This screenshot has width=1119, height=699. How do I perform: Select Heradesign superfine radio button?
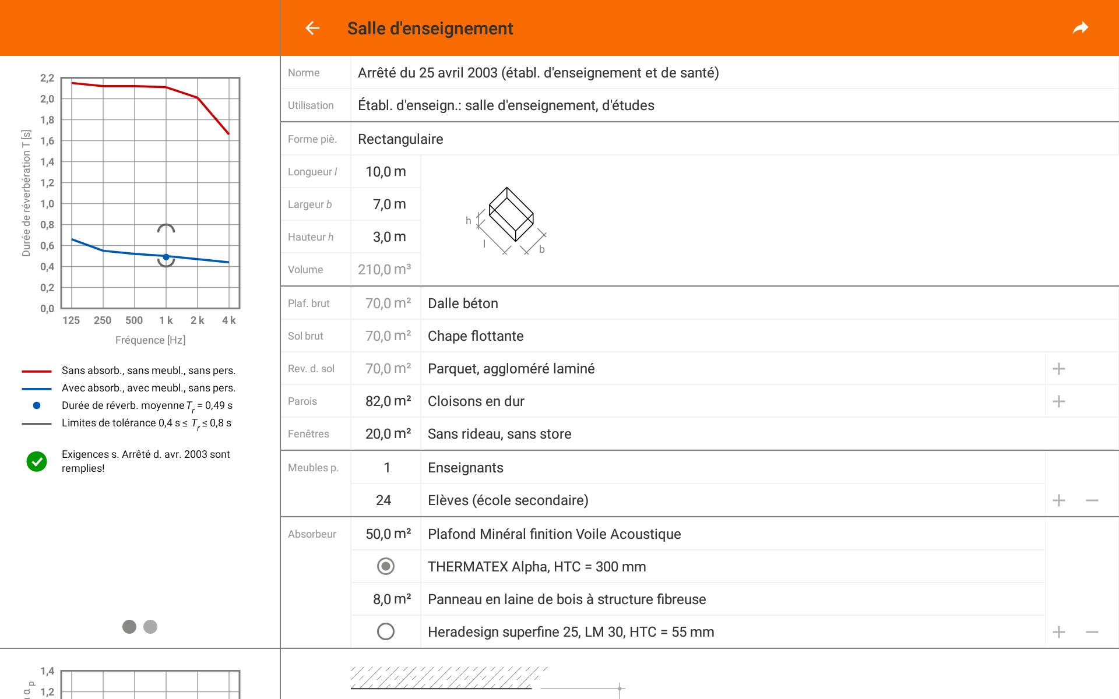click(x=385, y=631)
